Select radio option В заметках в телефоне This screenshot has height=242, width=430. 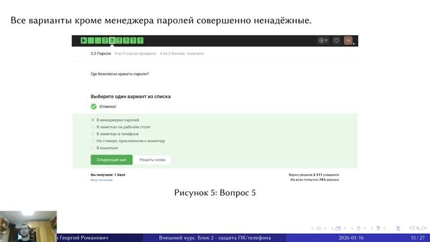(93, 134)
